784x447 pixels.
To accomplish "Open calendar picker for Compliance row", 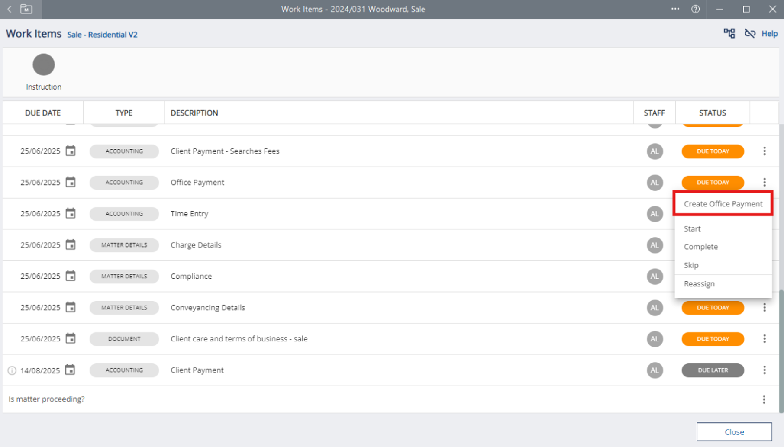I will [71, 276].
